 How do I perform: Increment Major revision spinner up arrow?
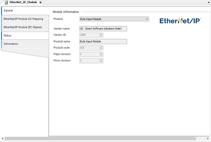(101, 53)
